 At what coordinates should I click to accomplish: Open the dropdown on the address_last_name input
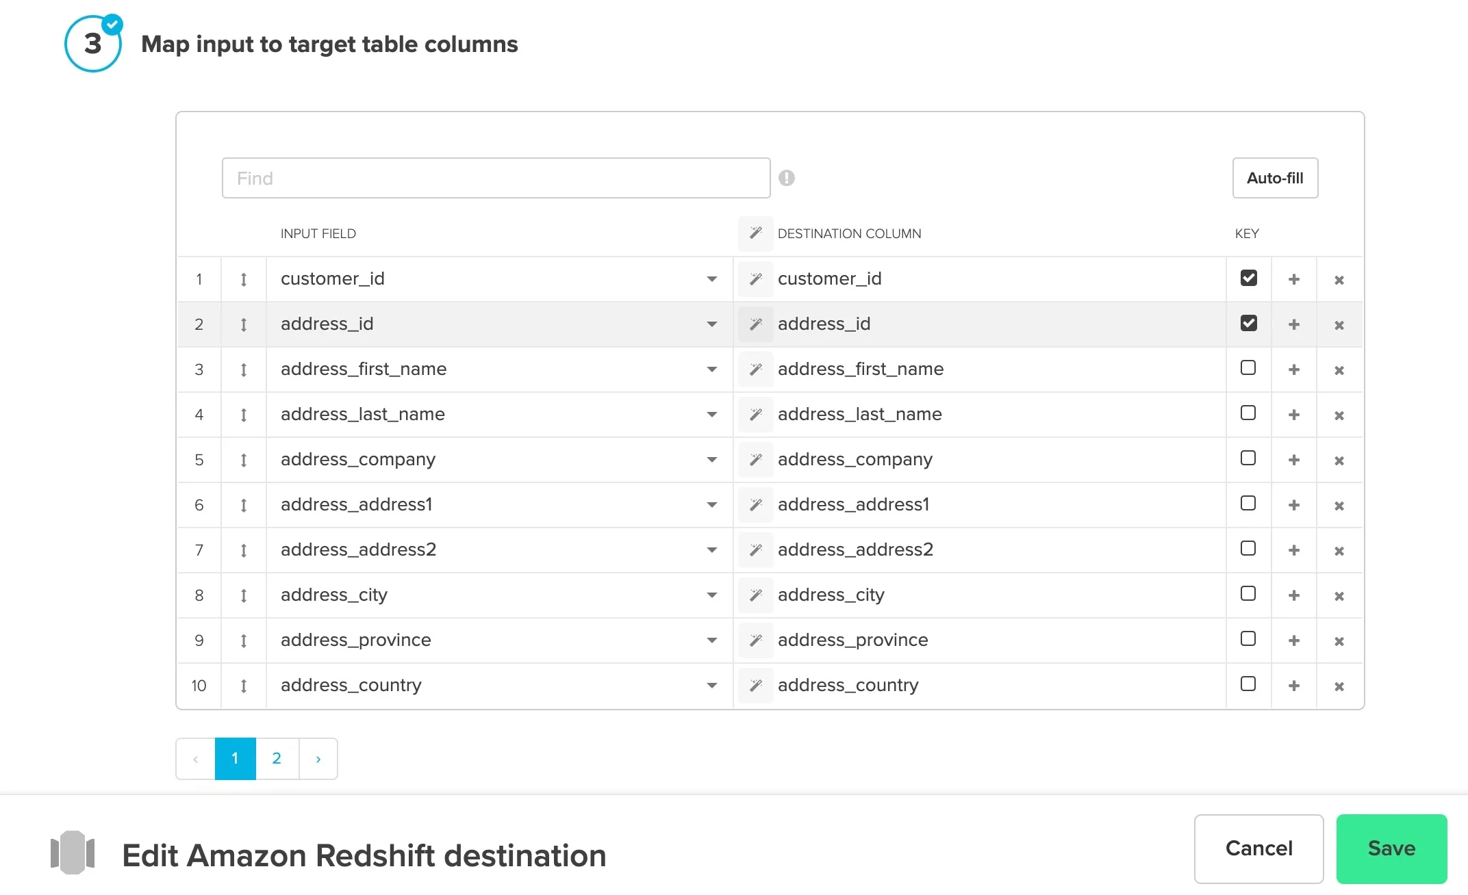(x=712, y=415)
